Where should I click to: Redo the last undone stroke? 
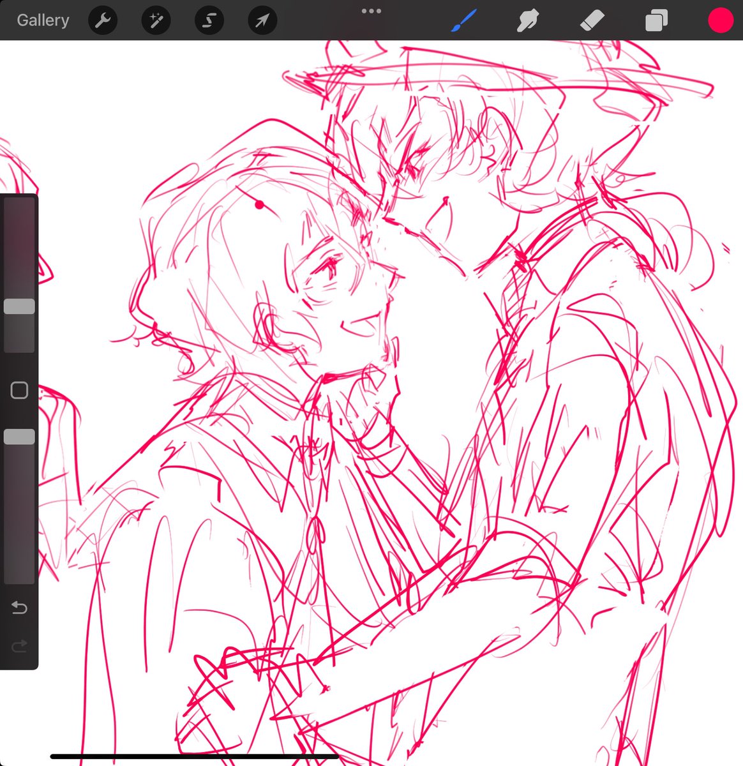(19, 647)
